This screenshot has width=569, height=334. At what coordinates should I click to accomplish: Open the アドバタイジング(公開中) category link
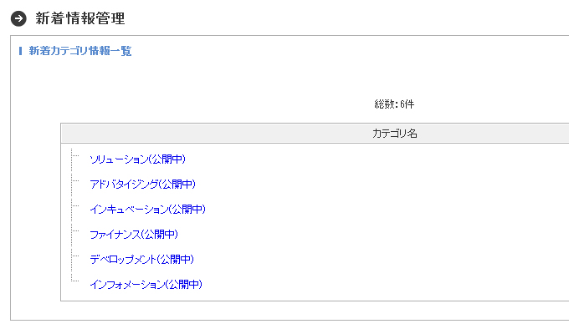point(142,184)
